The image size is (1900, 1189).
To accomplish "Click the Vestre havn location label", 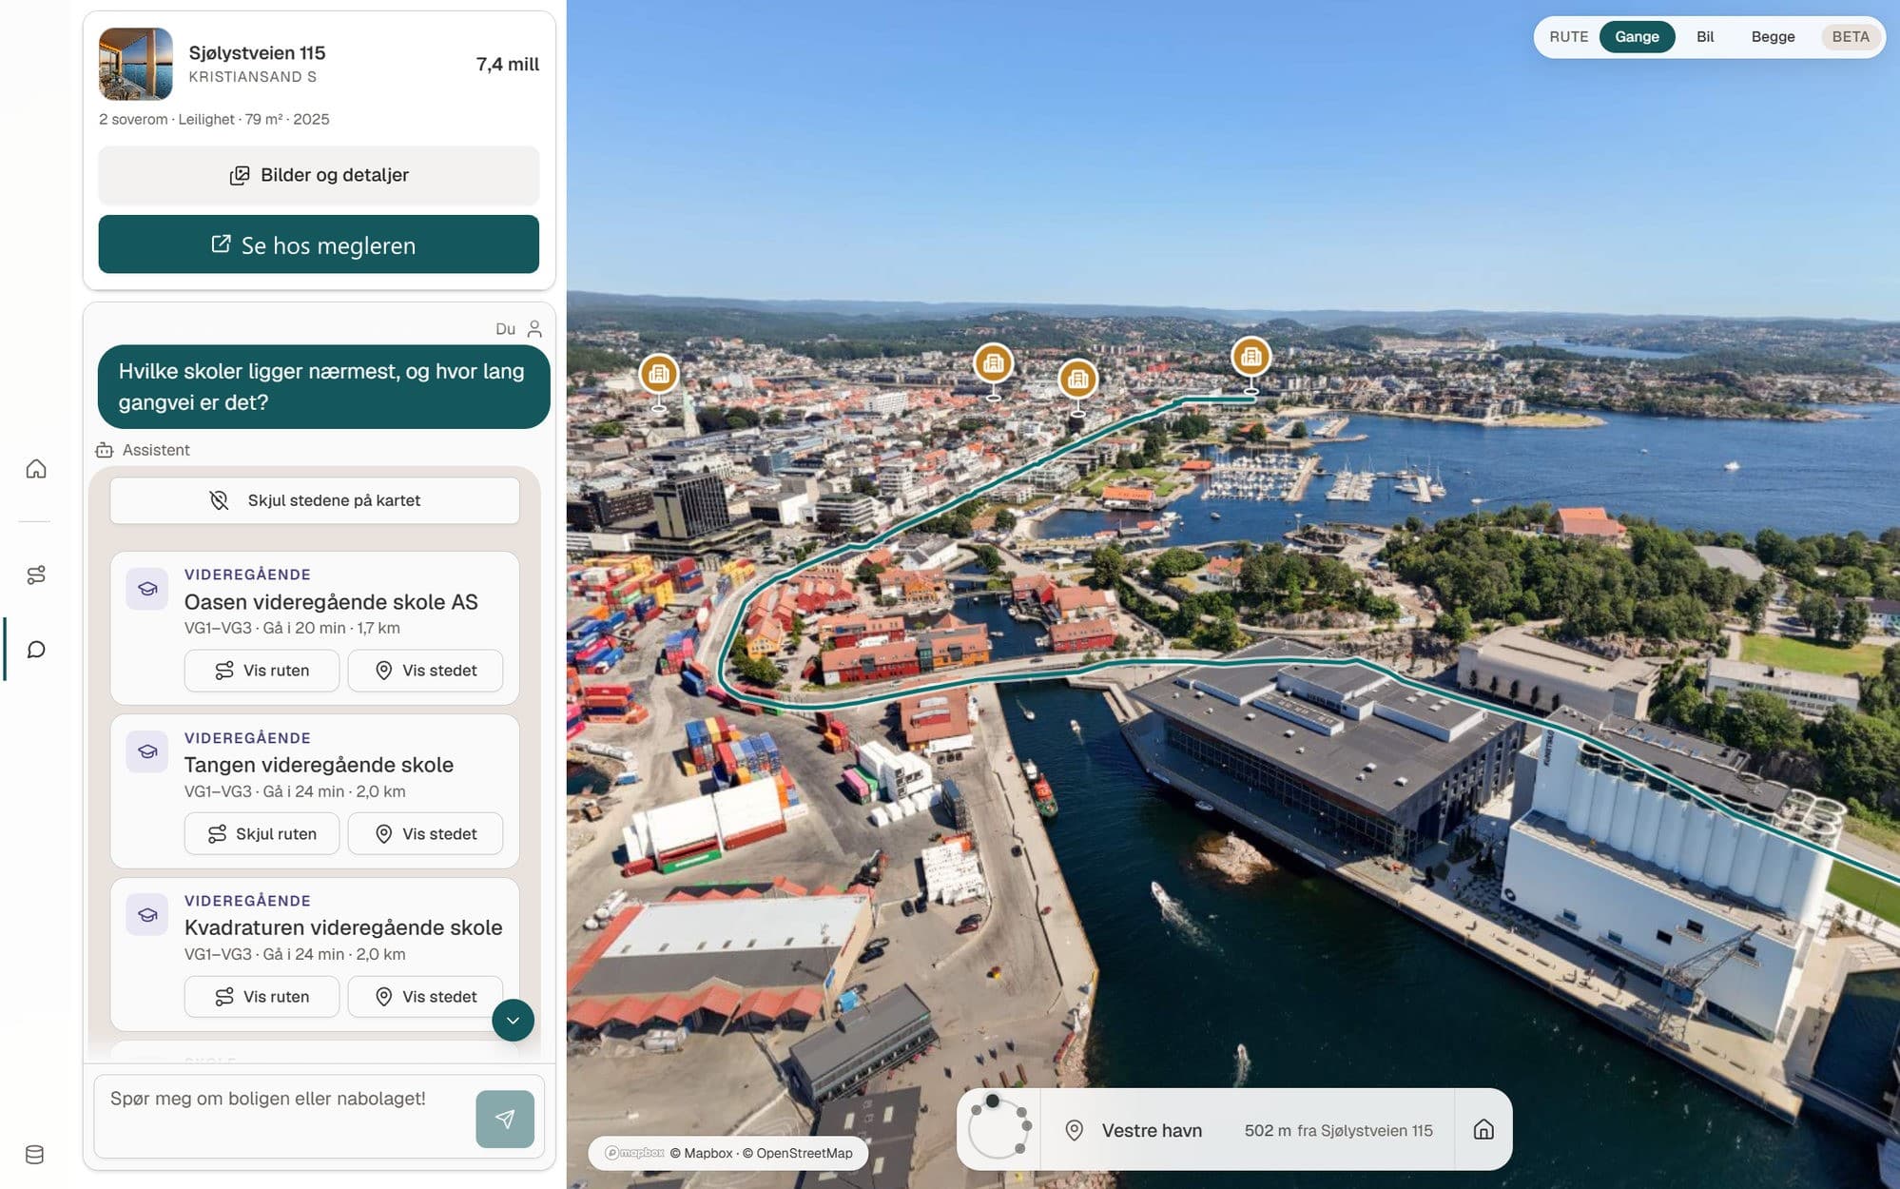I will click(1152, 1130).
